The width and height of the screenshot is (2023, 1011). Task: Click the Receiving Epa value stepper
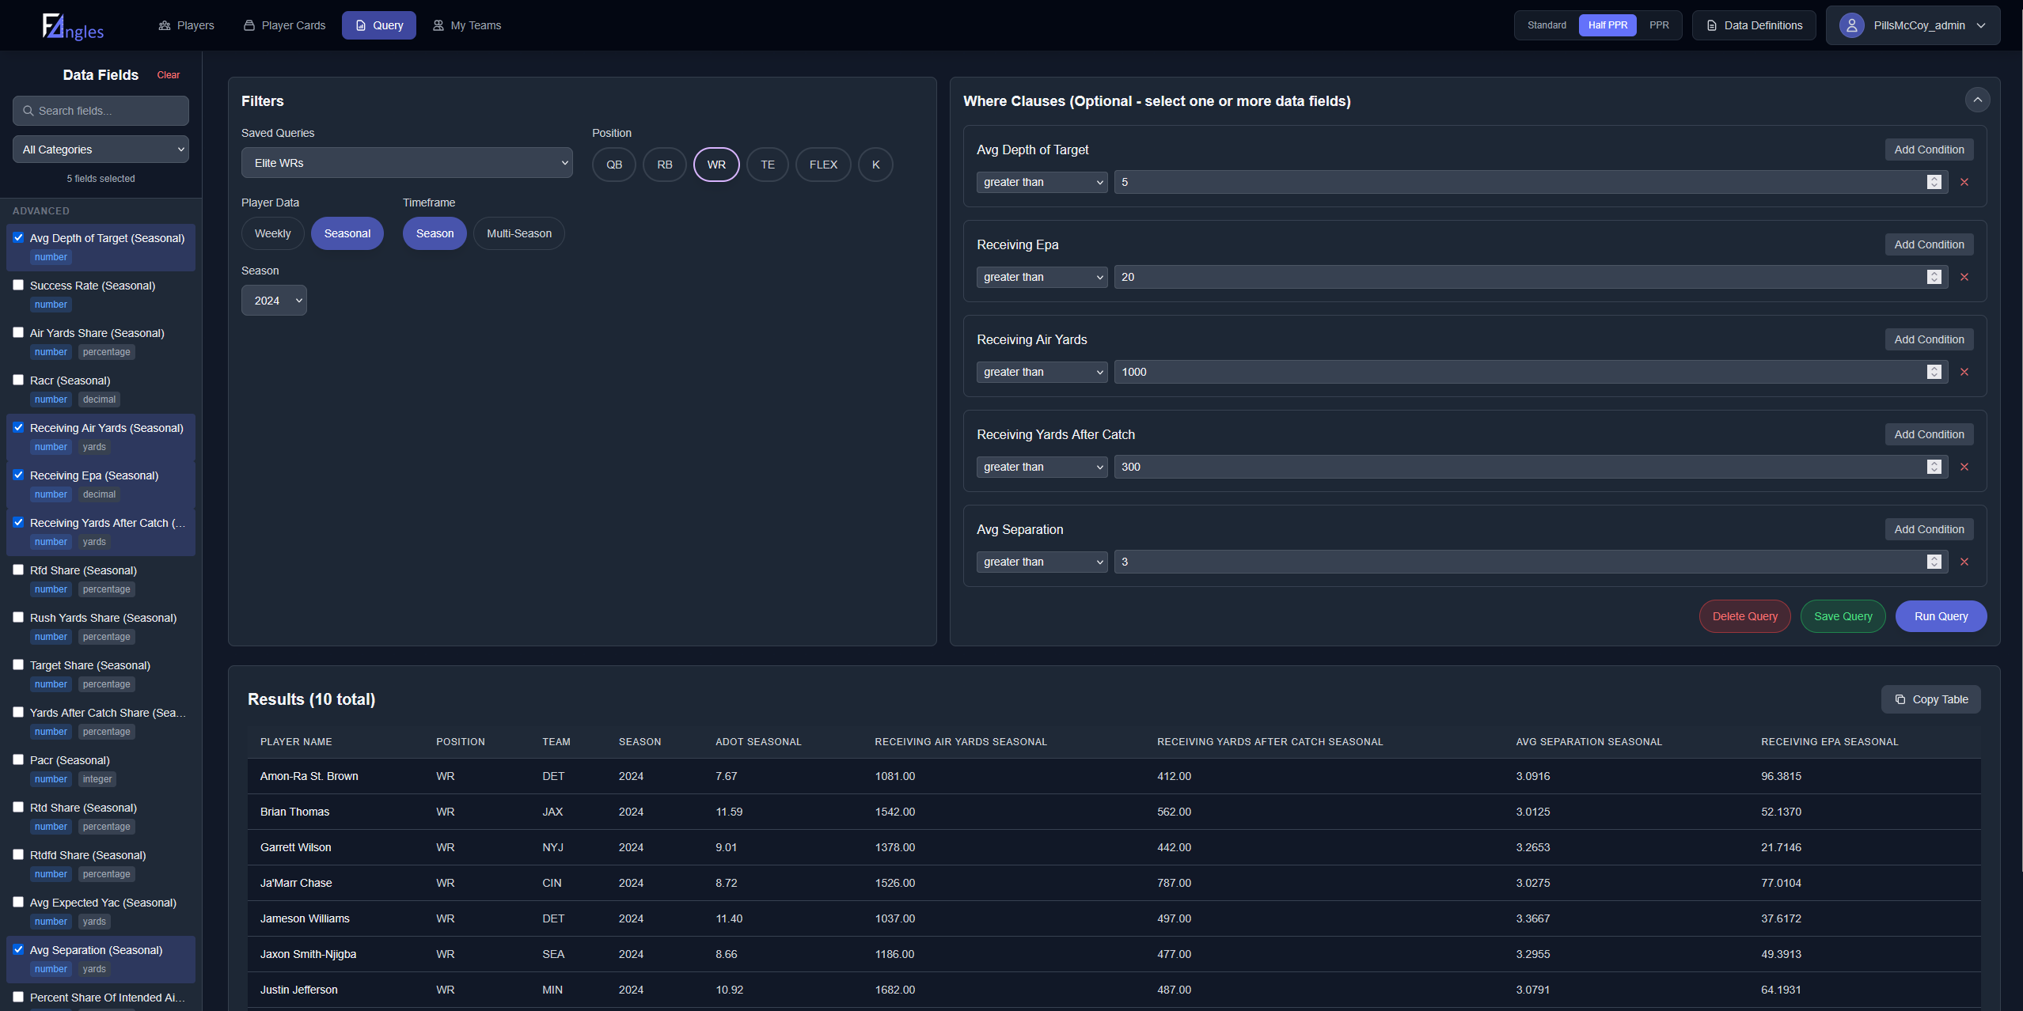click(x=1934, y=277)
